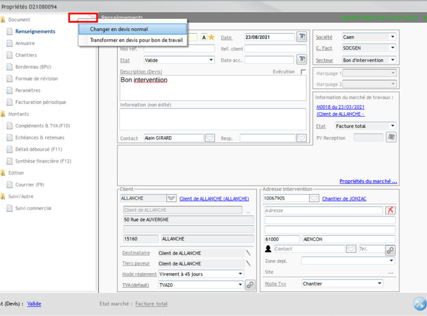Click the "Propriétés du marché" link
Screen dimensions: 427x316
click(x=367, y=181)
